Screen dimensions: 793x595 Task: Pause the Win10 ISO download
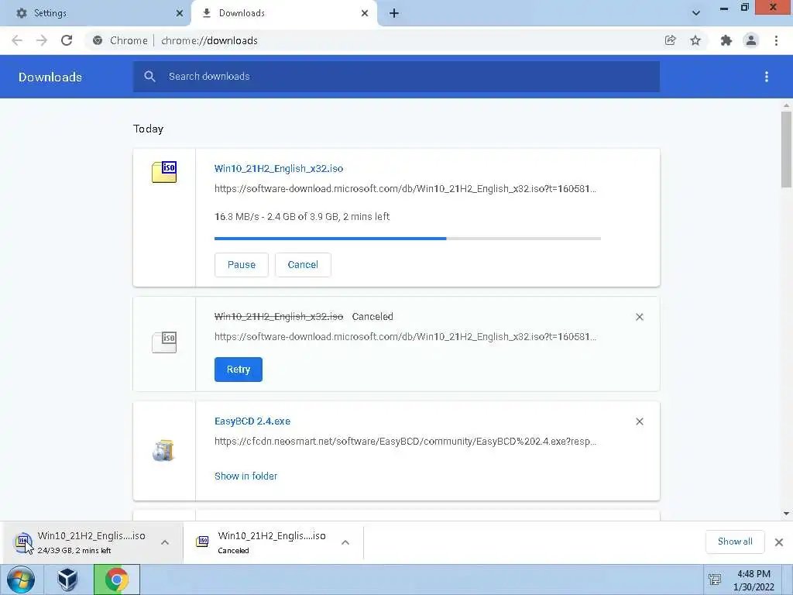pyautogui.click(x=242, y=265)
